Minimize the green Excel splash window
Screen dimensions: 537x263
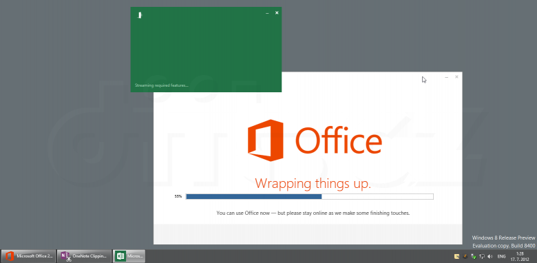click(x=267, y=13)
